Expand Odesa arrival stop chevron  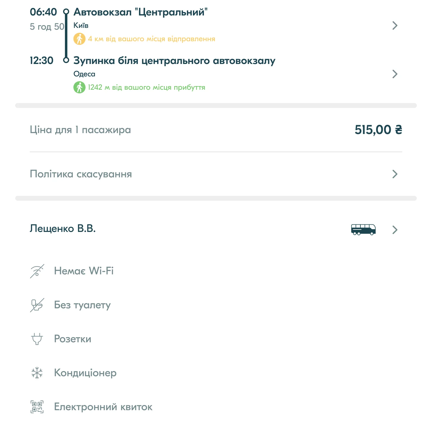tap(395, 74)
